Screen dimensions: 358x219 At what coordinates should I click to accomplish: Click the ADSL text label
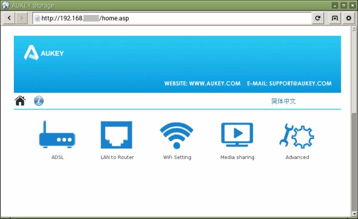[x=58, y=157]
